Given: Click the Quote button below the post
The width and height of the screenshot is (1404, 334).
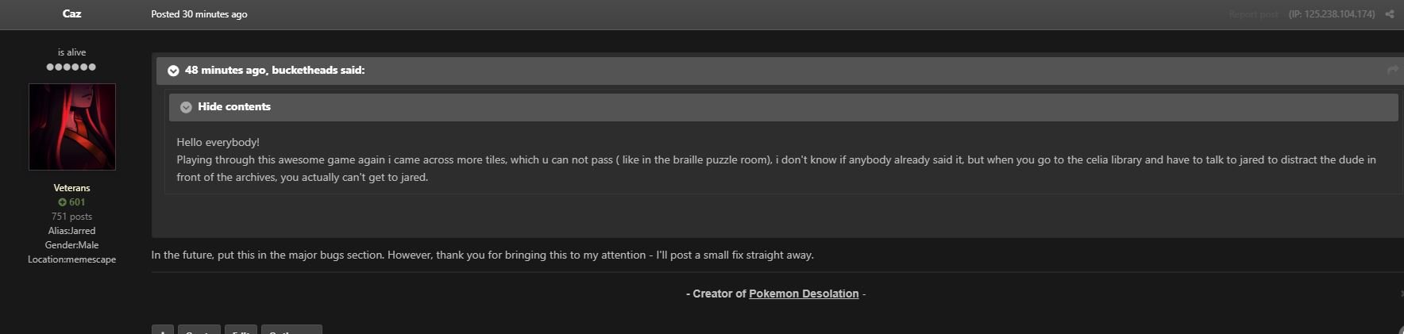Looking at the screenshot, I should pos(199,329).
